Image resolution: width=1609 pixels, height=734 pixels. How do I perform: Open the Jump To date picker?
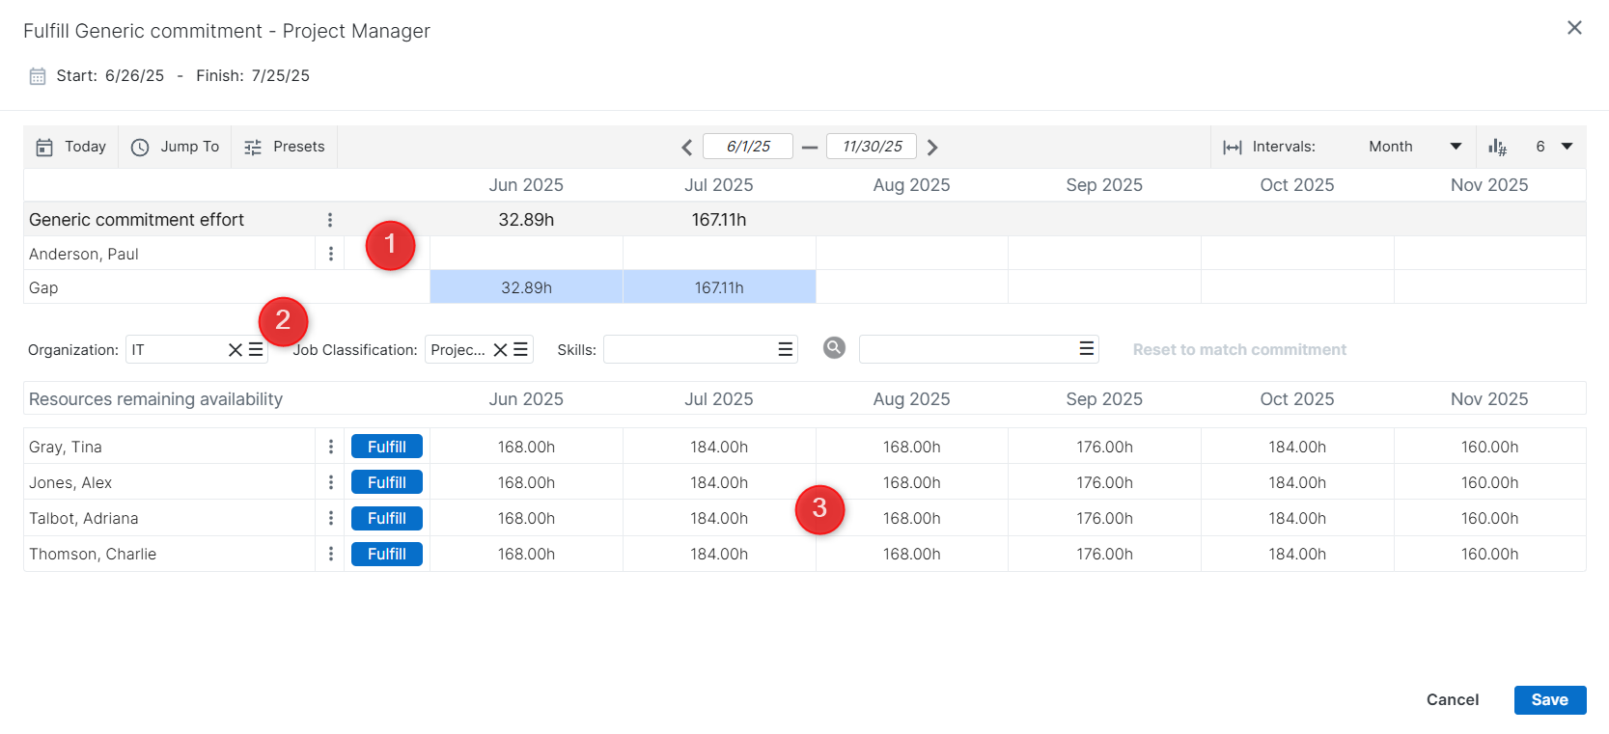(x=176, y=147)
